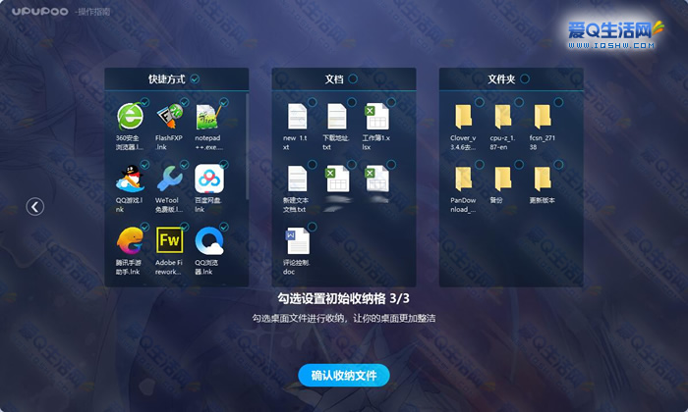The height and width of the screenshot is (412, 688).
Task: Uncheck the notepad++.exe item checkbox
Action: point(224,102)
